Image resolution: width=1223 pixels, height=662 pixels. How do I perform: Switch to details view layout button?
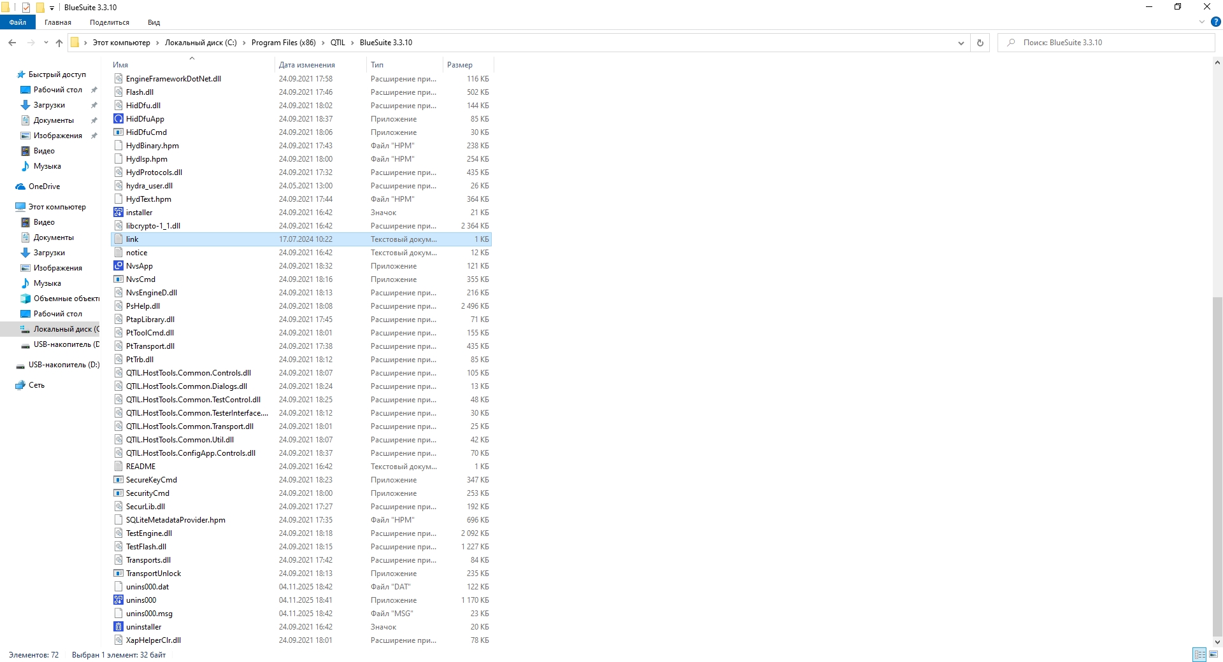(x=1199, y=654)
